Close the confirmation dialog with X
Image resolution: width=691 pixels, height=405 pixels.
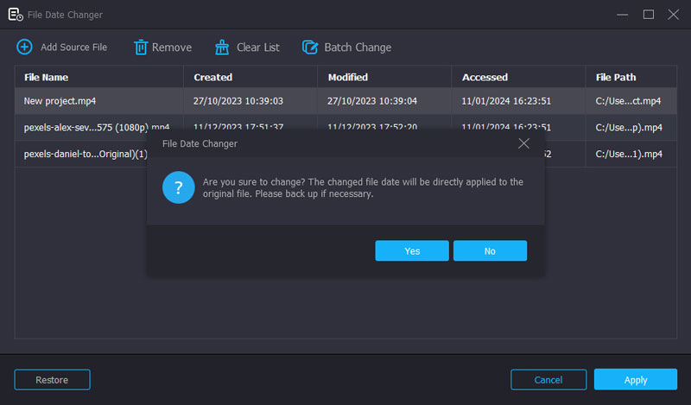pyautogui.click(x=523, y=143)
